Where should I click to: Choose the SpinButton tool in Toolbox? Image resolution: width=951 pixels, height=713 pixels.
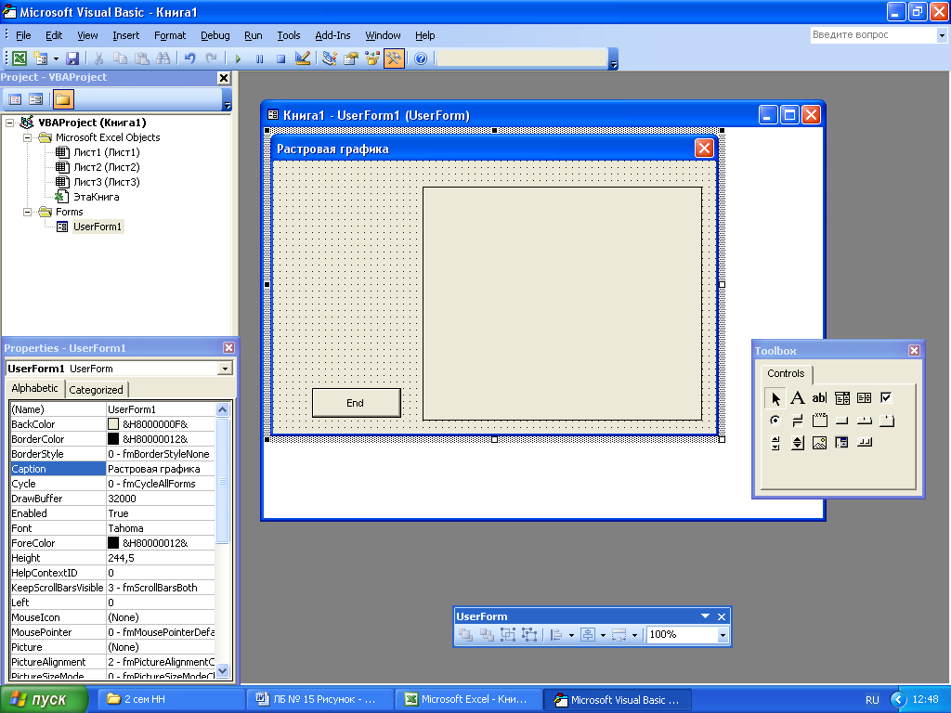pyautogui.click(x=798, y=443)
